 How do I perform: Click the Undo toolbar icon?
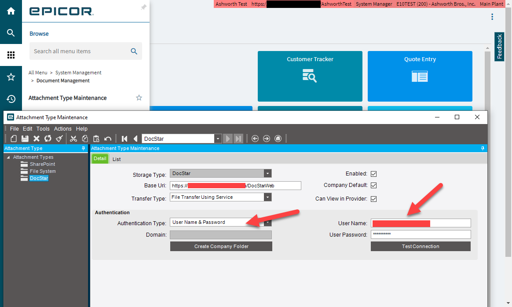pos(108,139)
